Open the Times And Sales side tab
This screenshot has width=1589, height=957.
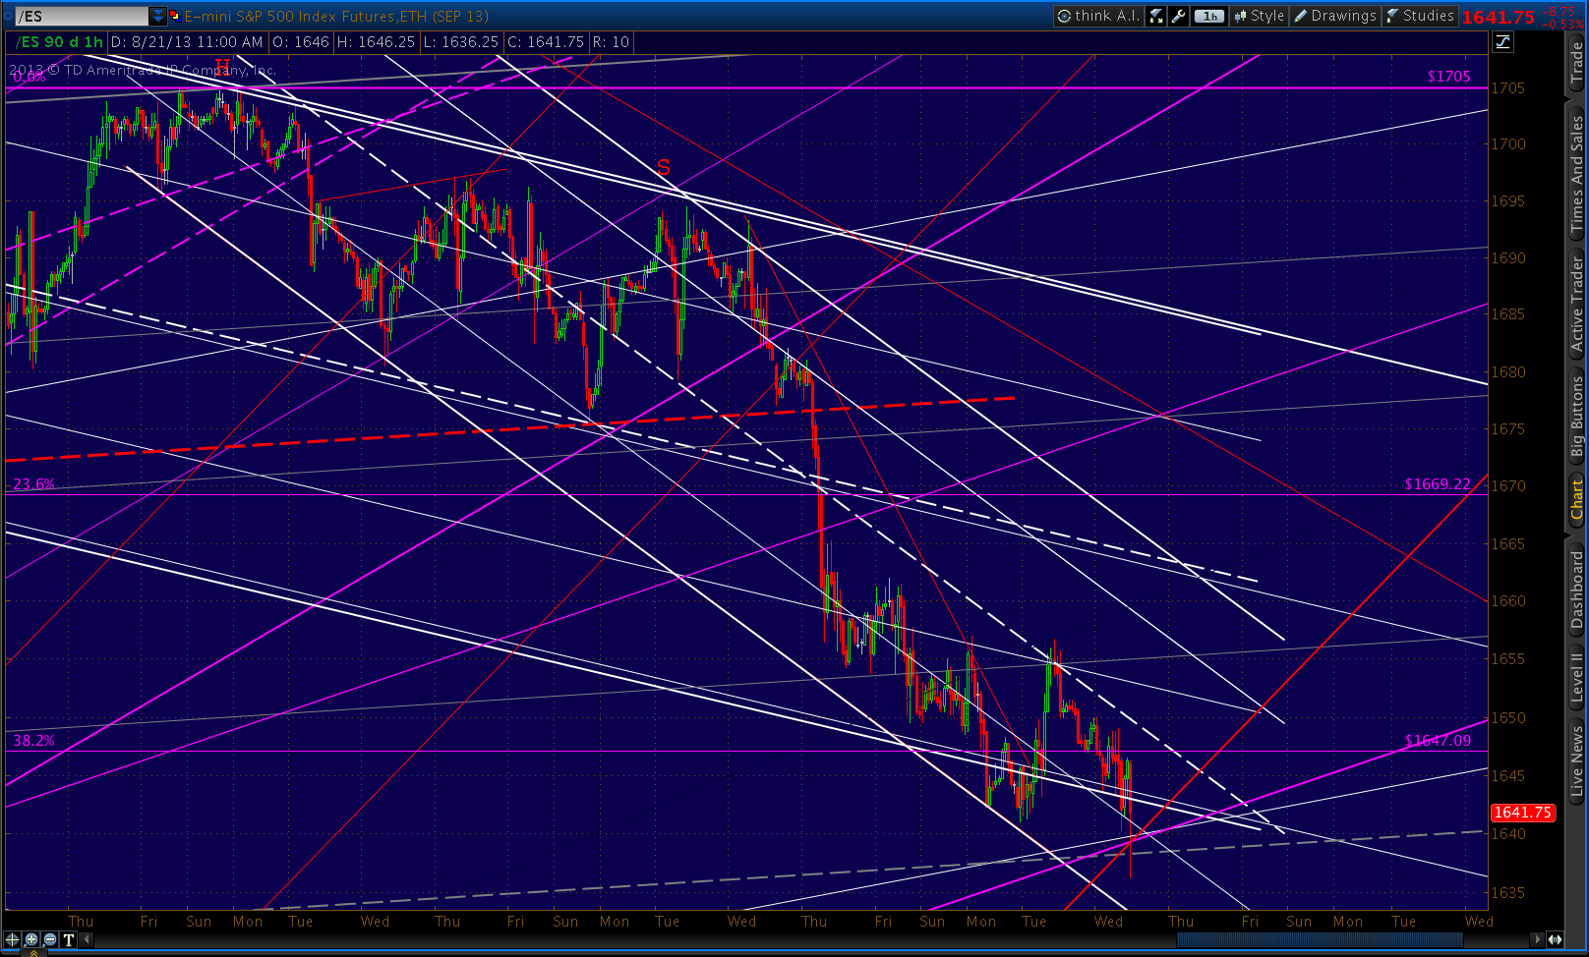coord(1576,174)
